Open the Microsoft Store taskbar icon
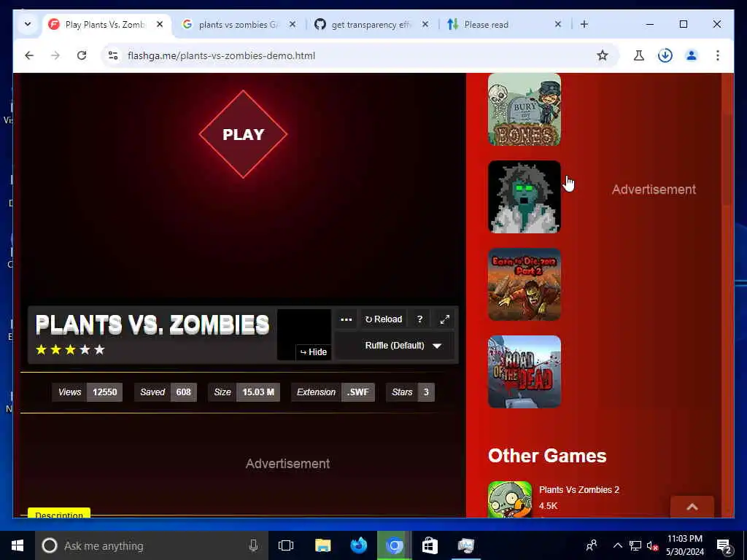This screenshot has width=747, height=560. tap(430, 545)
